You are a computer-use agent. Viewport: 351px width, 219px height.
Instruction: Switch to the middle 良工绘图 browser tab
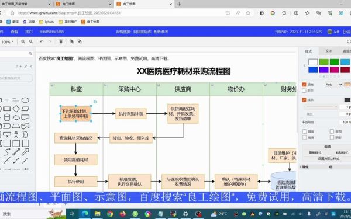tap(83, 4)
